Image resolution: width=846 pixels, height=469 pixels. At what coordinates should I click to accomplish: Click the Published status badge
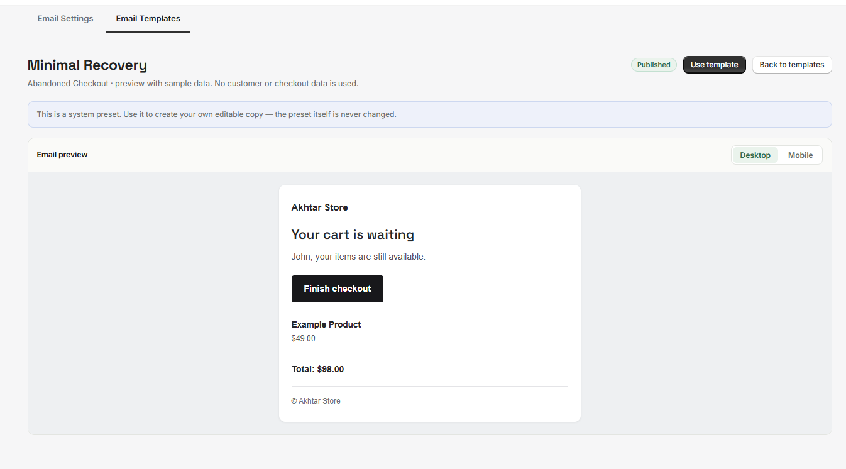click(x=654, y=65)
